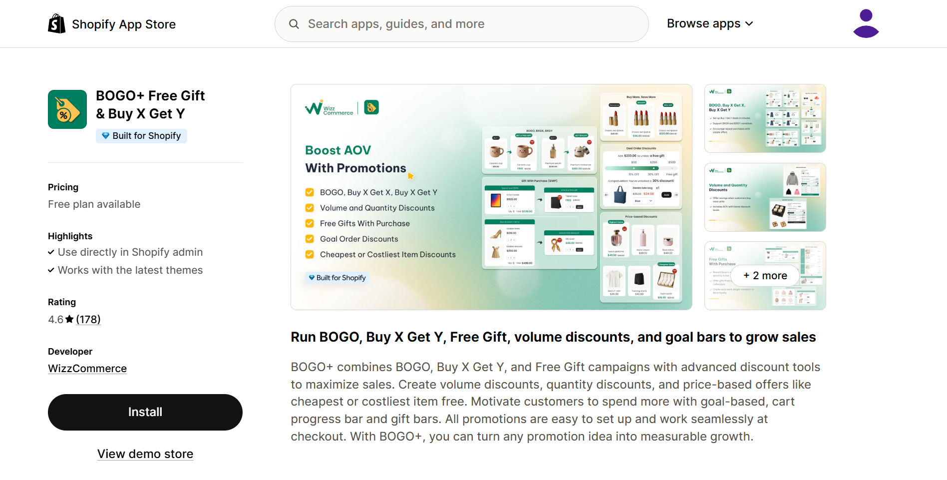This screenshot has height=480, width=947.
Task: Click the Works with latest themes checkmark
Action: [x=51, y=270]
